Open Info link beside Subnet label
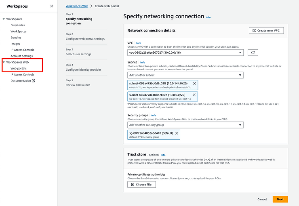This screenshot has height=206, width=299. coord(143,62)
